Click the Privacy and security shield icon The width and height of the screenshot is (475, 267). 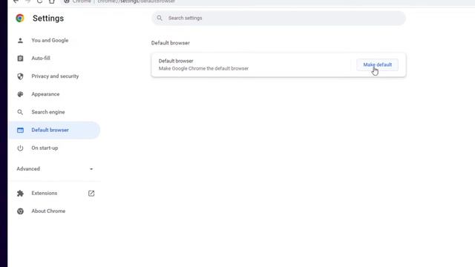pos(20,76)
